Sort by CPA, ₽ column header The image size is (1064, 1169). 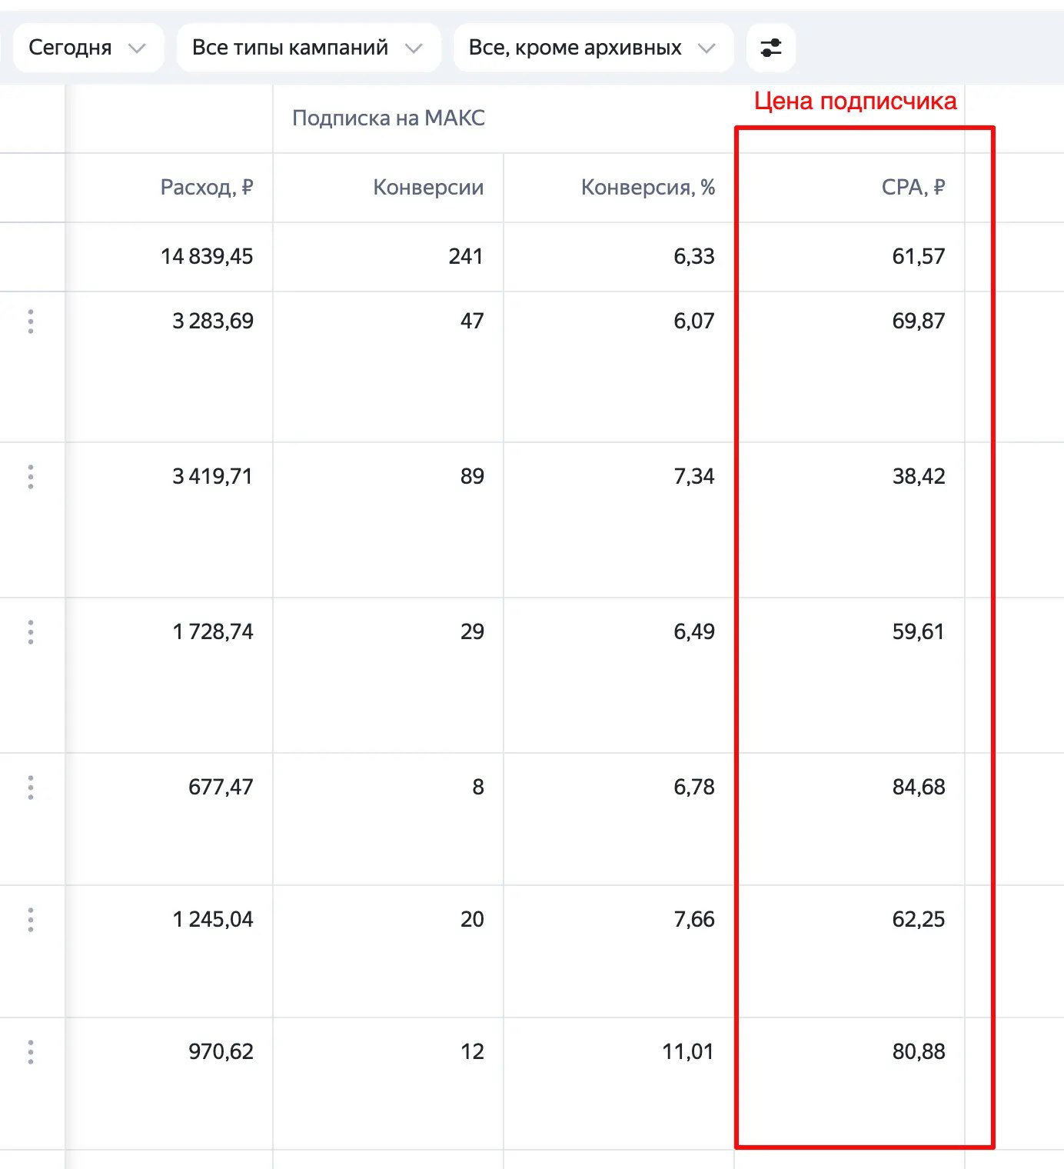click(913, 188)
